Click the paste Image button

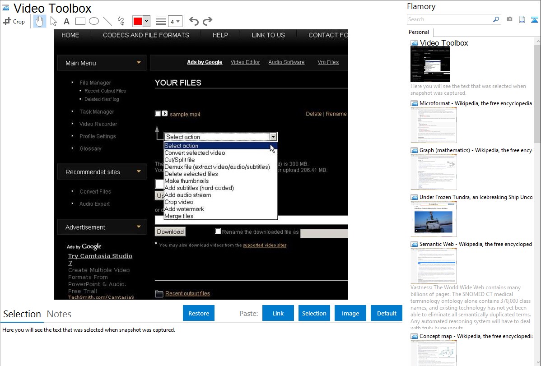[x=350, y=313]
